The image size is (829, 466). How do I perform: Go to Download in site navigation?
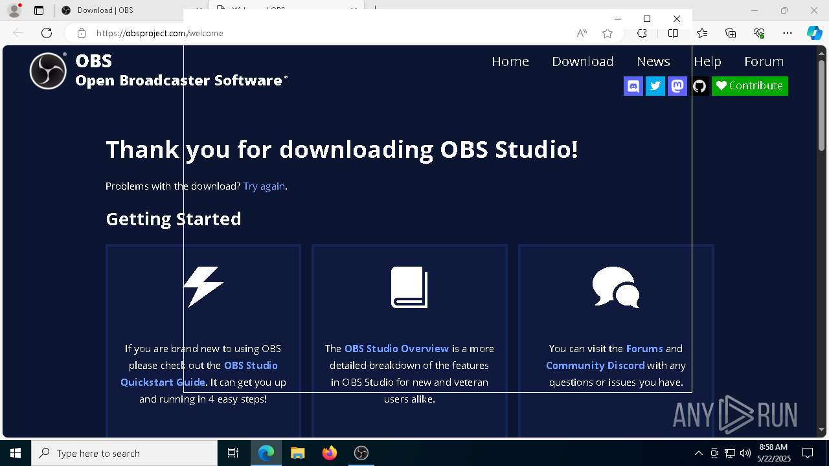click(x=583, y=61)
